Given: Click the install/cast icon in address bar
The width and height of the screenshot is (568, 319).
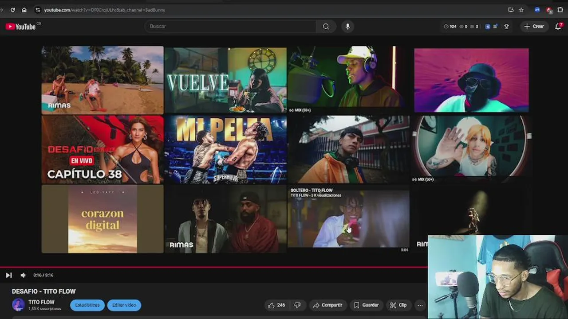Looking at the screenshot, I should tap(511, 10).
